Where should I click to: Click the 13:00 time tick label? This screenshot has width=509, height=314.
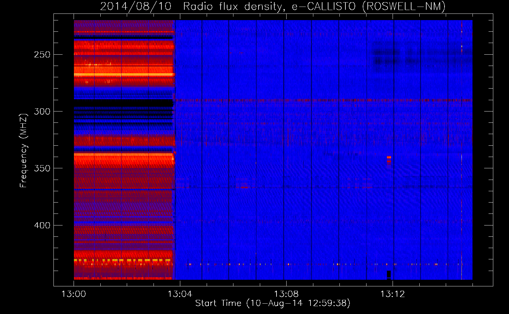click(74, 294)
